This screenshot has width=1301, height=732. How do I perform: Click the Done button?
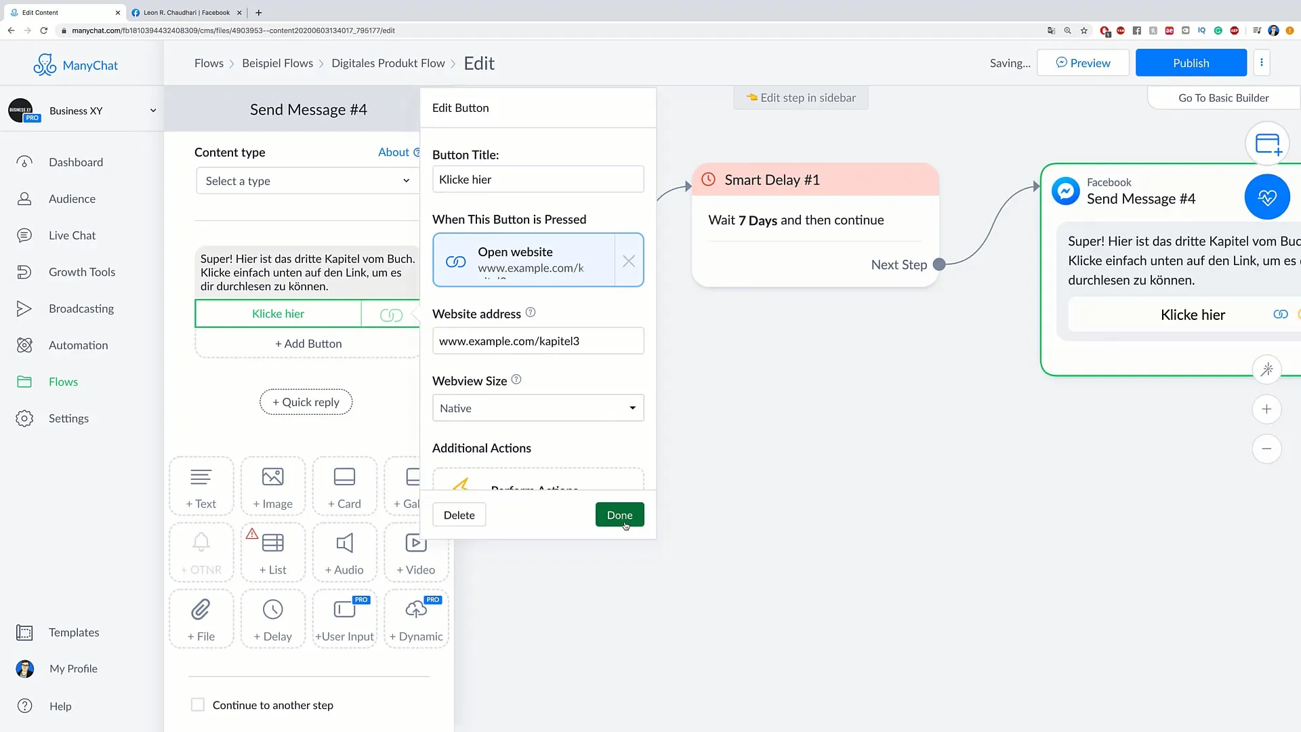(x=619, y=515)
